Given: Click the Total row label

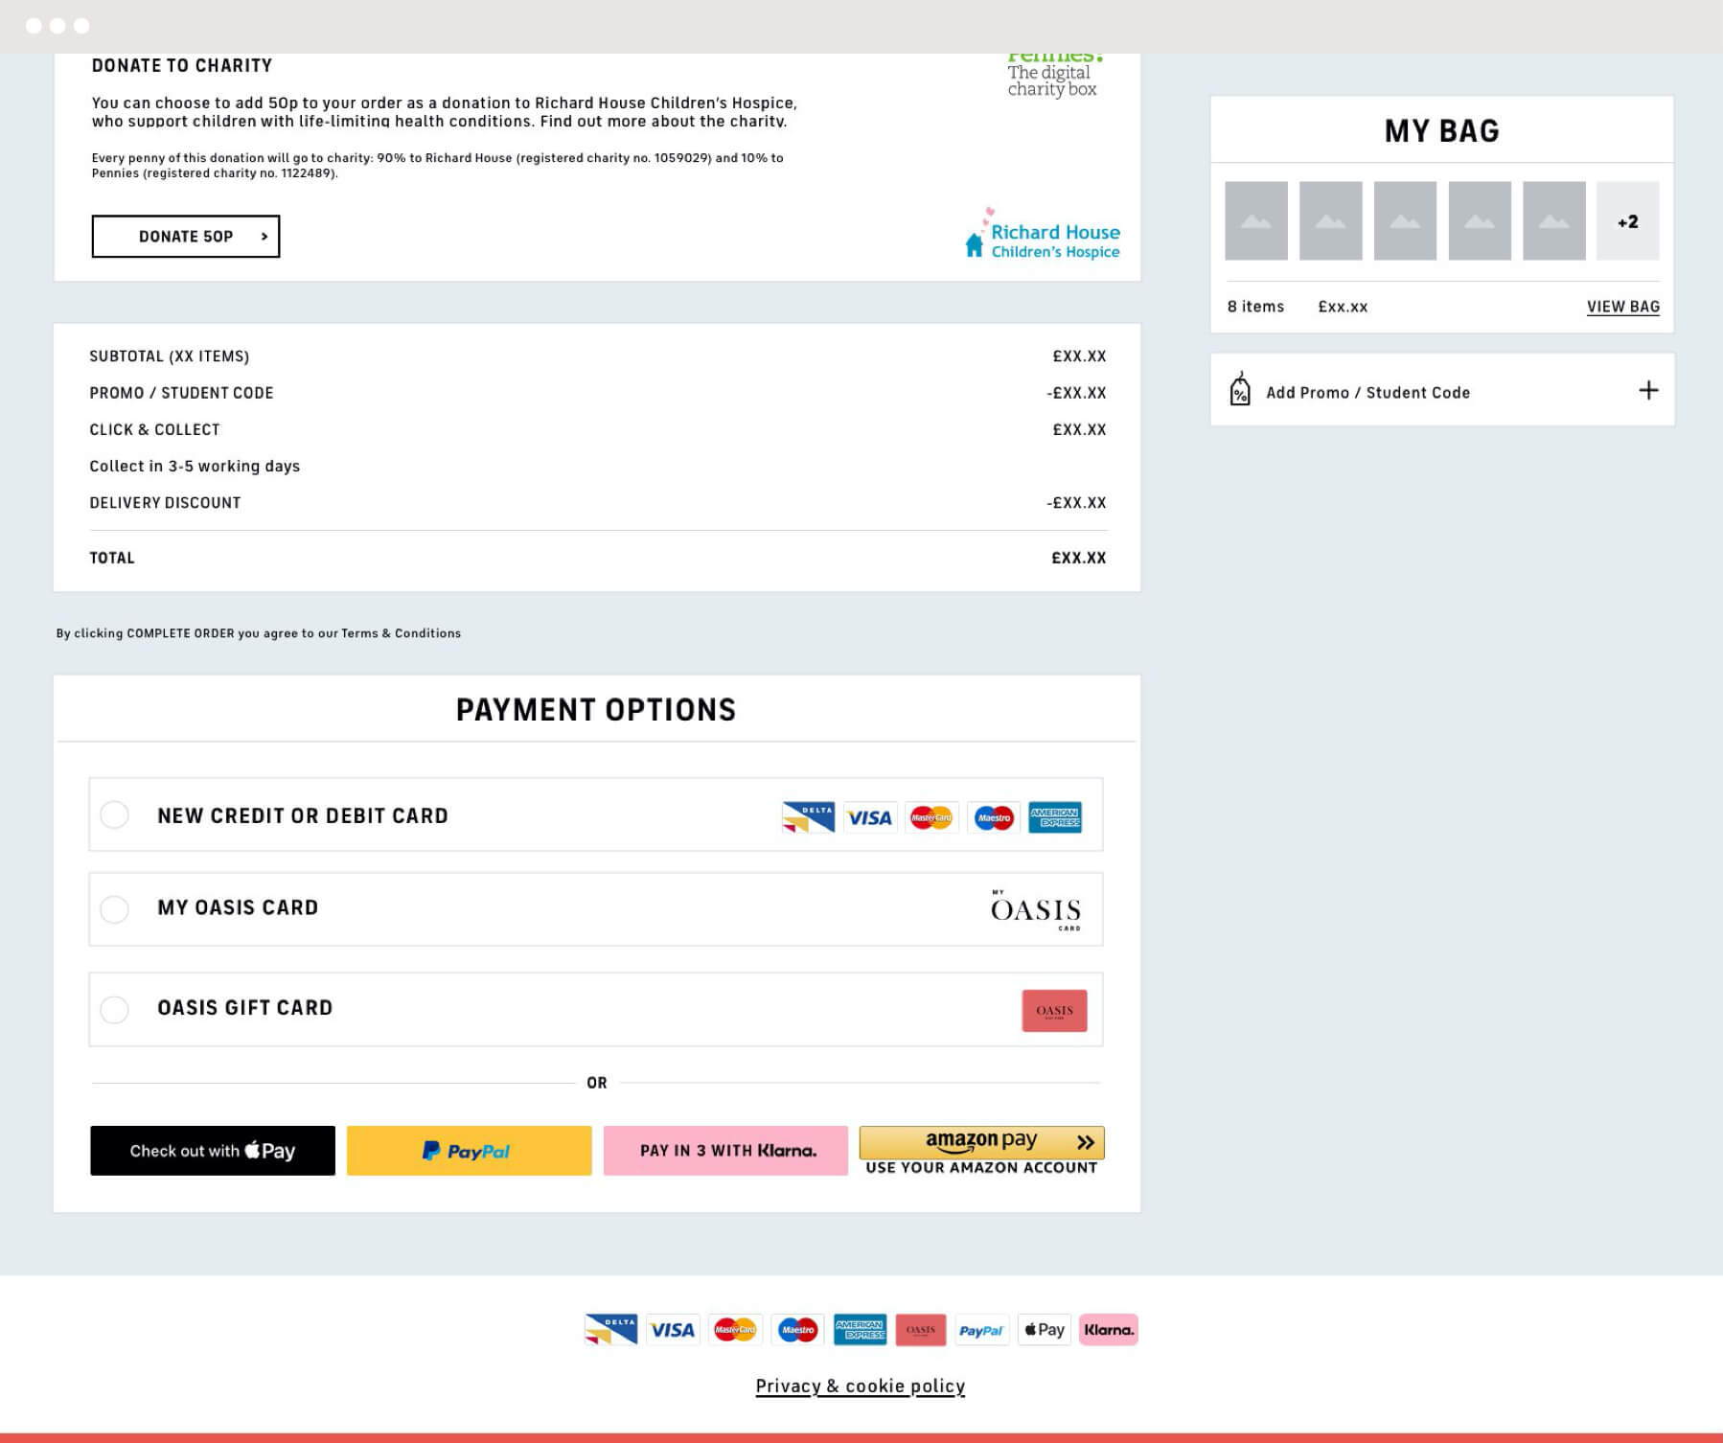Looking at the screenshot, I should pos(112,558).
